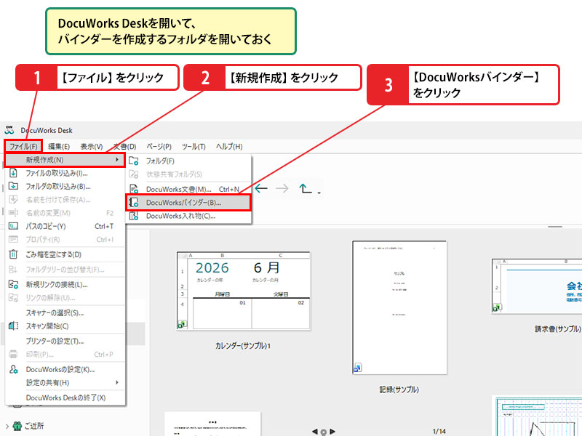Click the ご近所 people icon

[x=17, y=426]
